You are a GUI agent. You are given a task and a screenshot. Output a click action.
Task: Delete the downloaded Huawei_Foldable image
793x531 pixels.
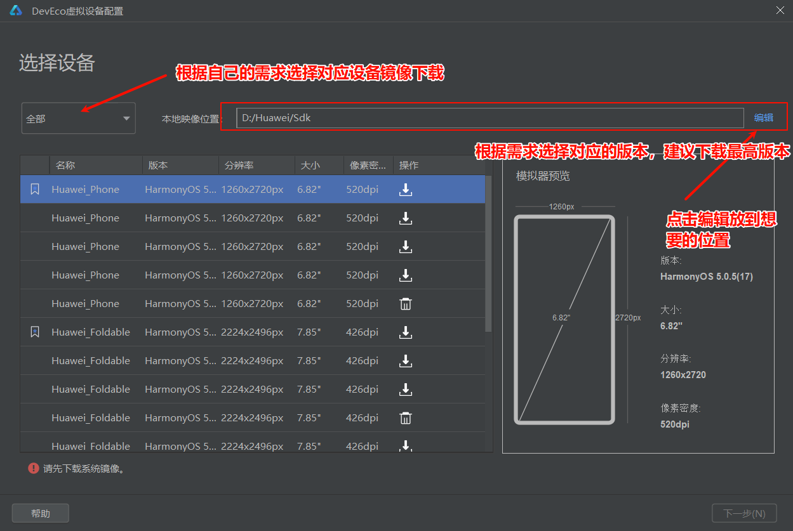coord(406,417)
